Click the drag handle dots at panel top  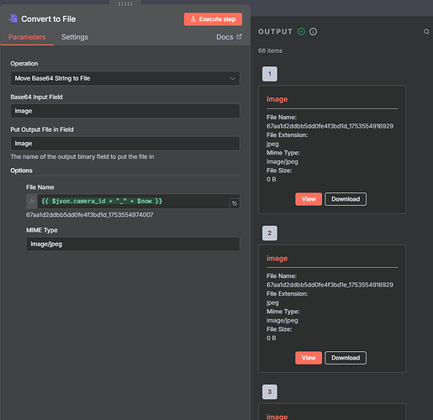[x=125, y=4]
